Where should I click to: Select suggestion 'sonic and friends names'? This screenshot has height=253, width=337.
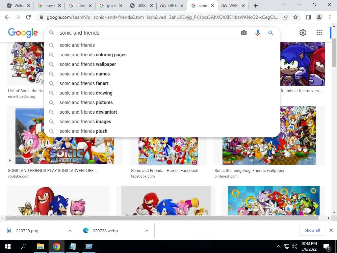click(x=162, y=74)
